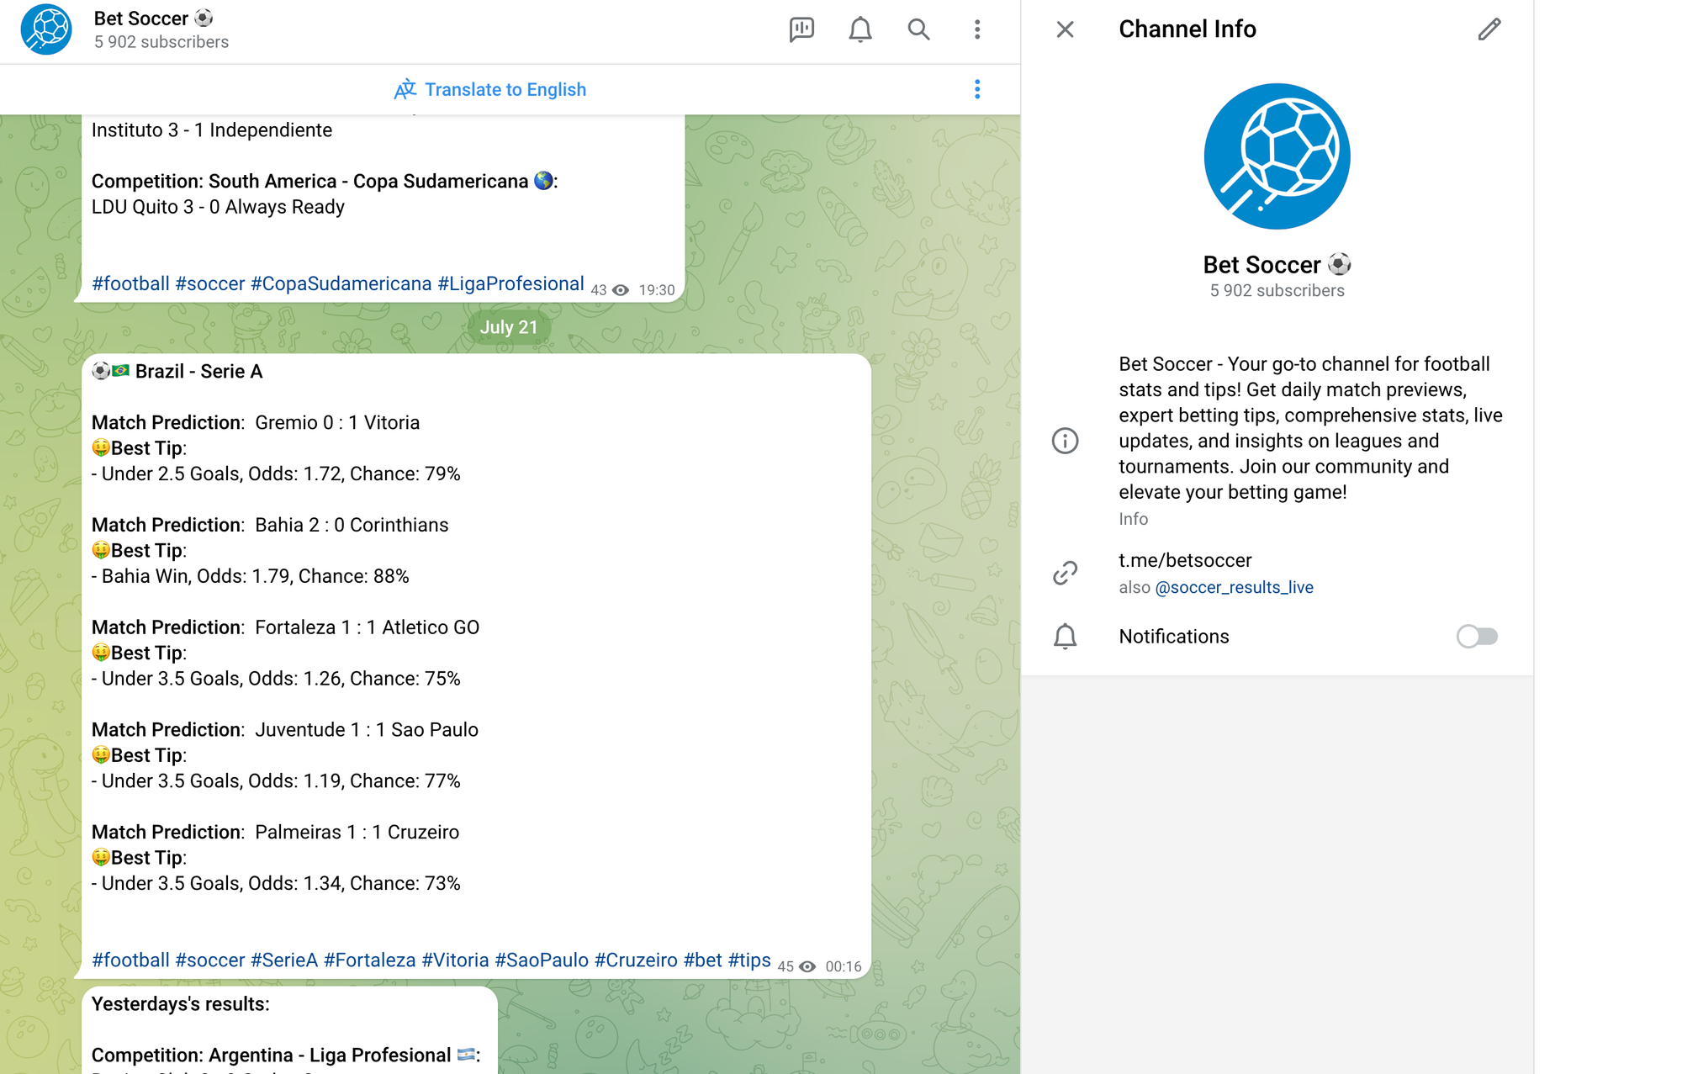The image size is (1682, 1074).
Task: Click the info circle icon
Action: pyautogui.click(x=1065, y=441)
